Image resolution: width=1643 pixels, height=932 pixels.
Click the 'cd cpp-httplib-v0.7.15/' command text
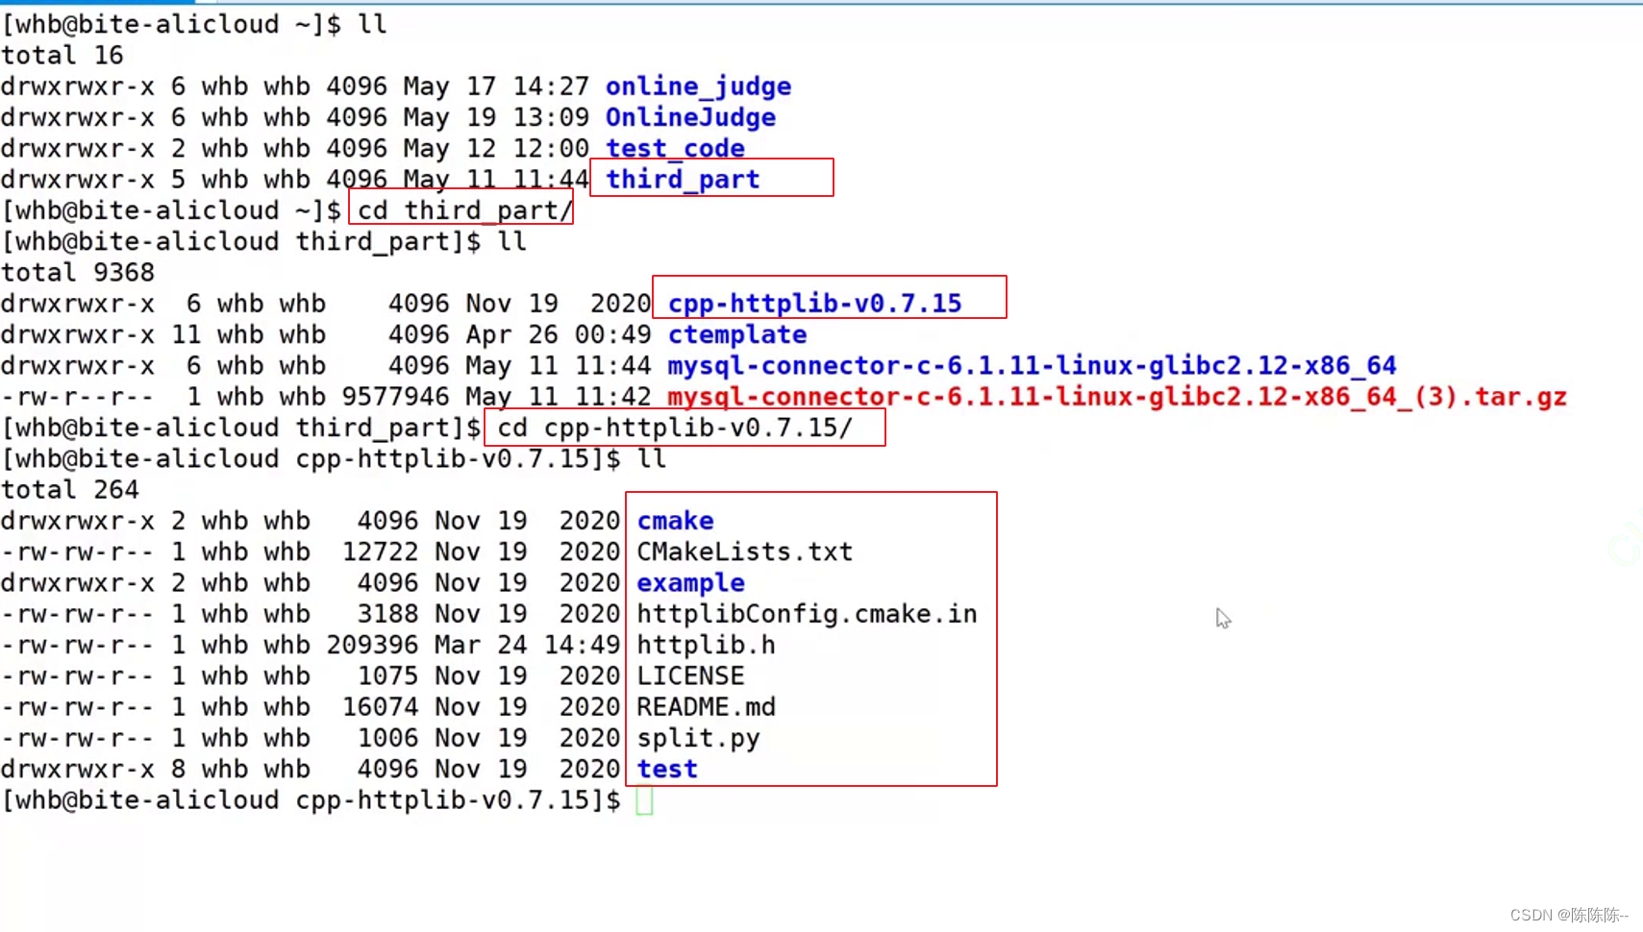pyautogui.click(x=675, y=428)
